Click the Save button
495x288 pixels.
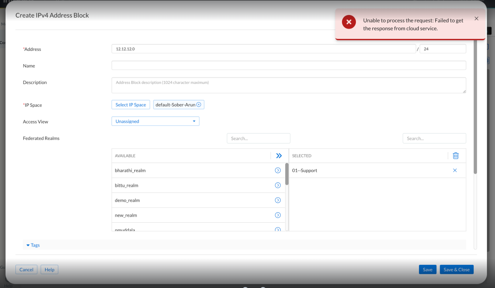(427, 270)
